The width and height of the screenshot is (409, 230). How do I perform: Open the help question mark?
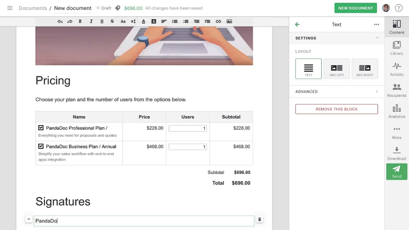[x=399, y=8]
